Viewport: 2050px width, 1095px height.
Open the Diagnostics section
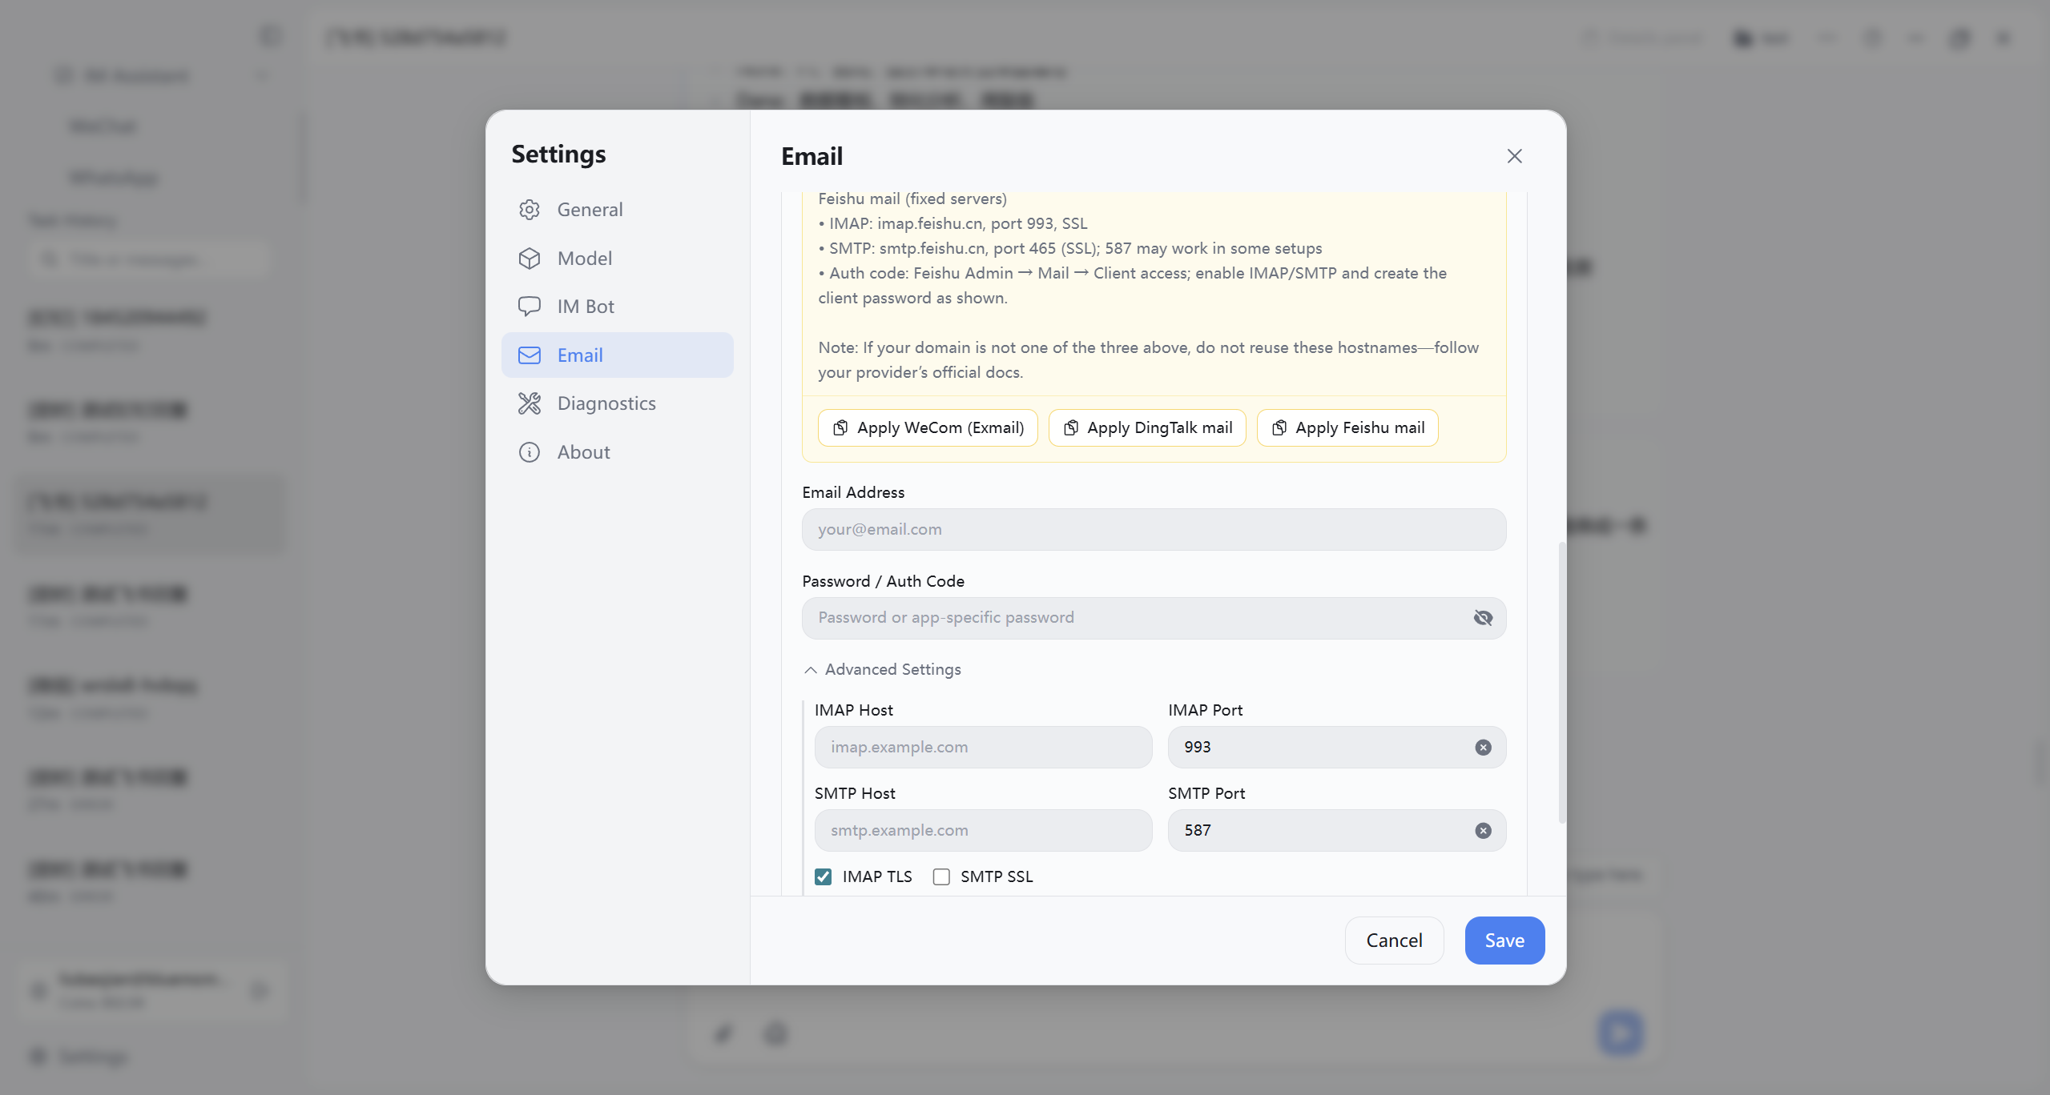point(617,403)
